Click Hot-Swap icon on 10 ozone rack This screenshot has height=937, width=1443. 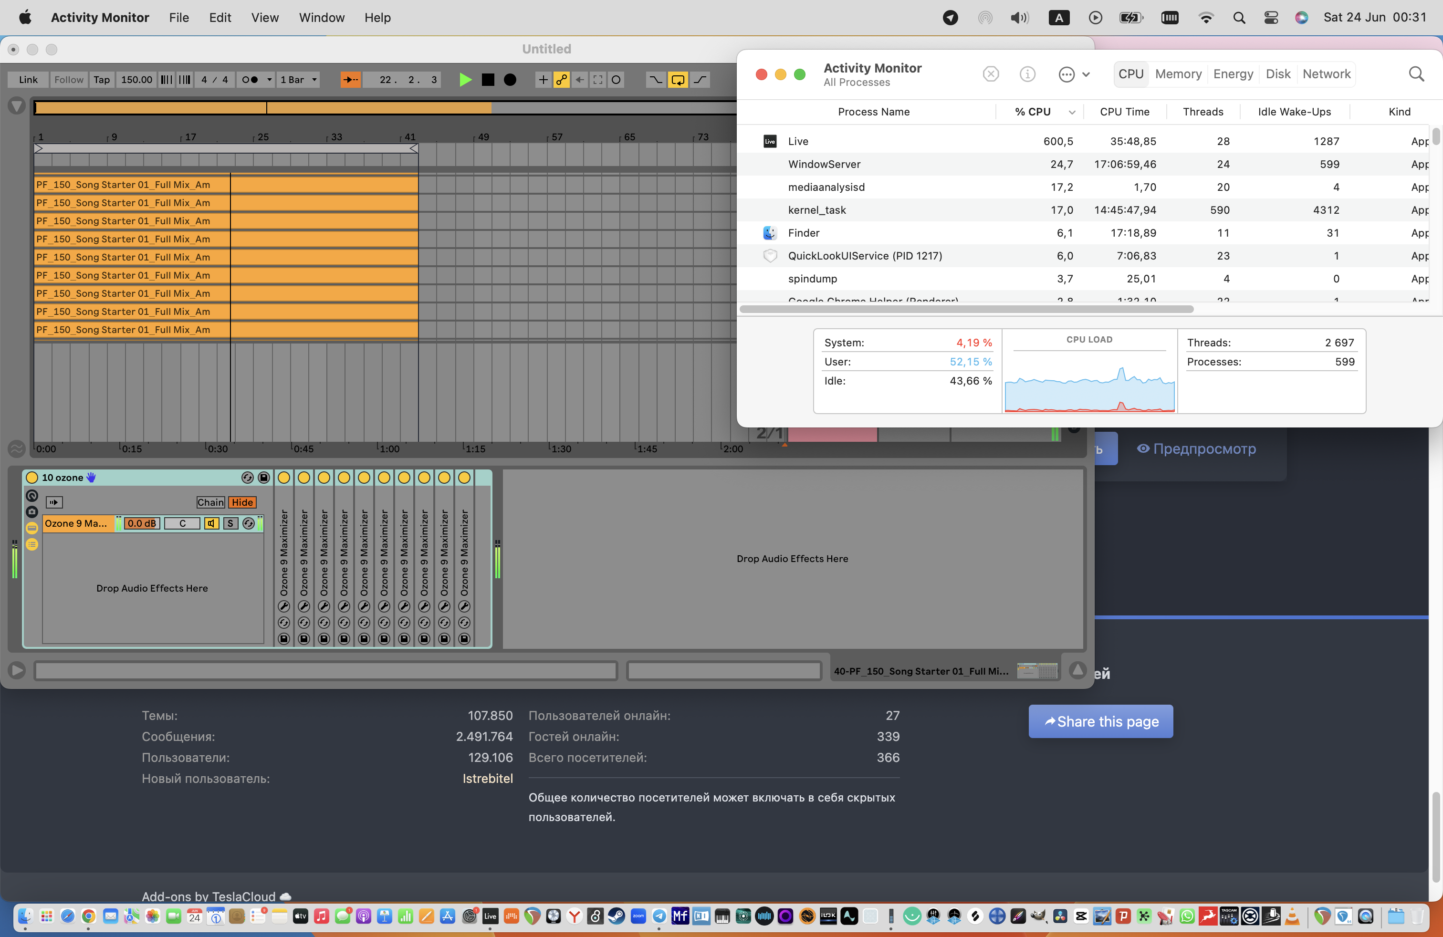[247, 478]
